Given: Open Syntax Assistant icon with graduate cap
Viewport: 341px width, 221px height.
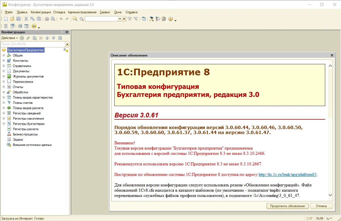Looking at the screenshot, I should click(152, 19).
